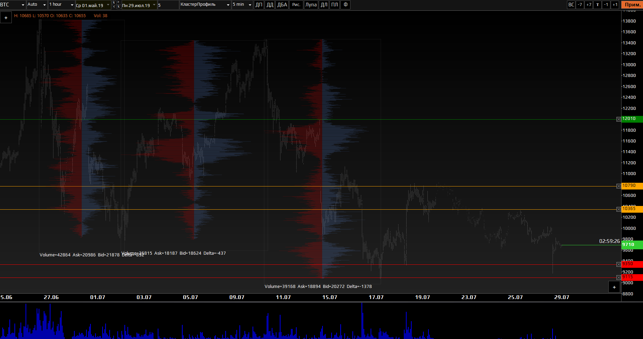Click the ДП toolbar button
This screenshot has height=339, width=643.
click(x=259, y=5)
